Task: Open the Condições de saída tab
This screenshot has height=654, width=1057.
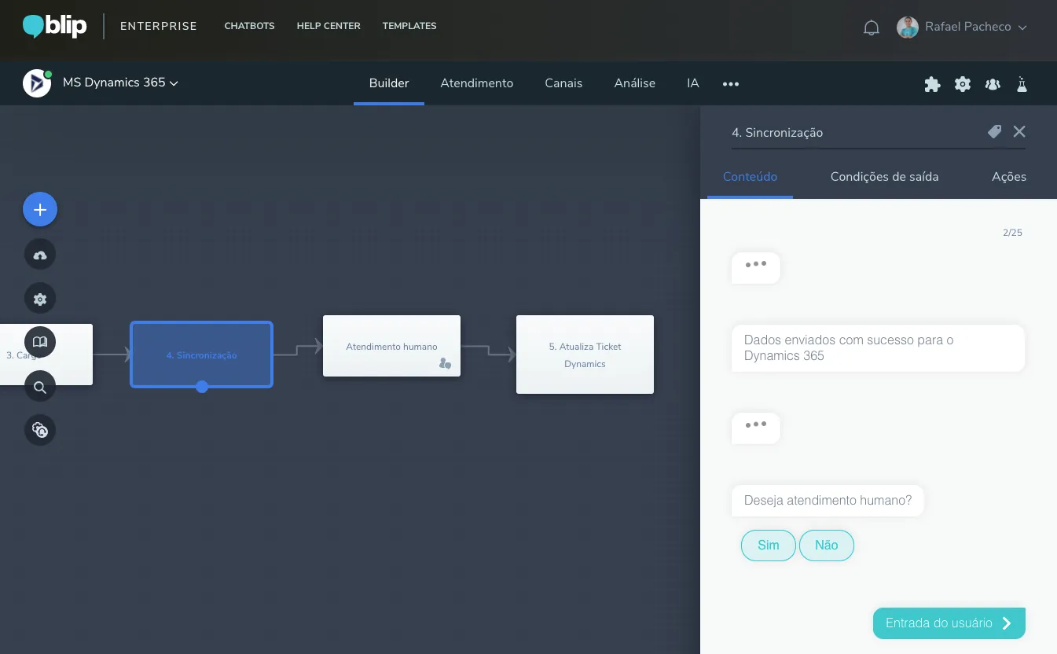Action: pyautogui.click(x=884, y=177)
